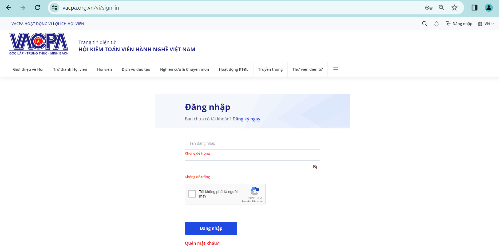Open the "Hội viên" menu item
This screenshot has width=499, height=248.
click(x=104, y=69)
